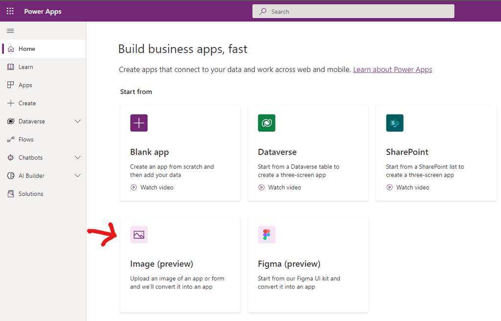The width and height of the screenshot is (501, 321).
Task: Select the Image (preview) card title
Action: point(161,264)
